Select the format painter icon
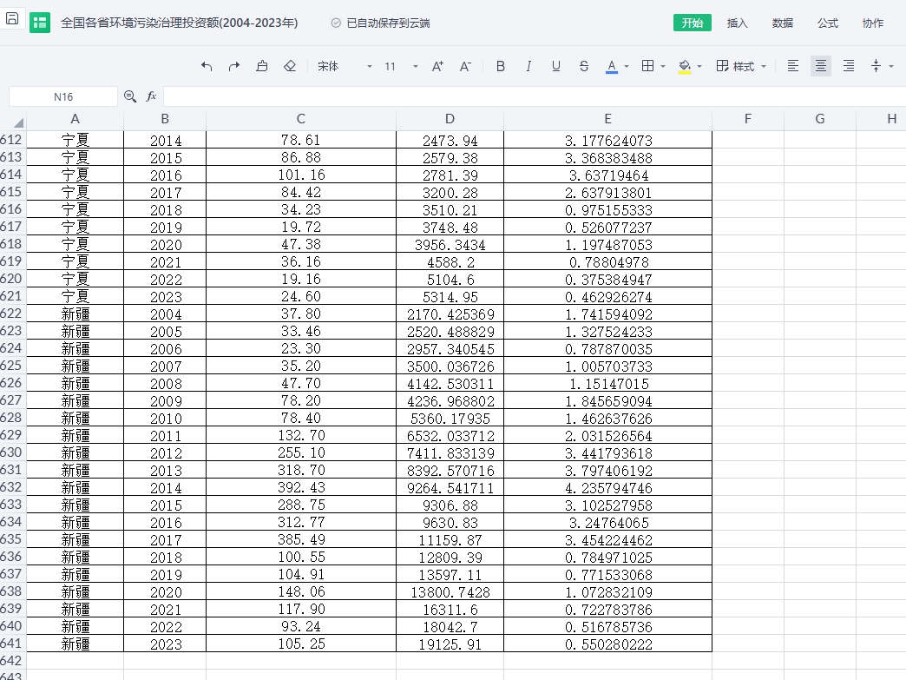906x680 pixels. coord(262,67)
